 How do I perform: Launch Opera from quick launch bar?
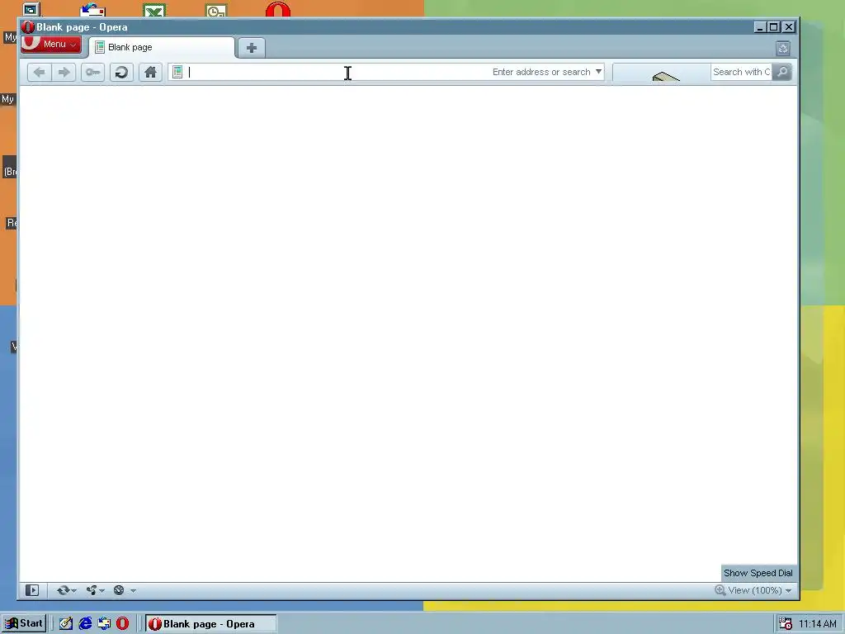pyautogui.click(x=123, y=624)
